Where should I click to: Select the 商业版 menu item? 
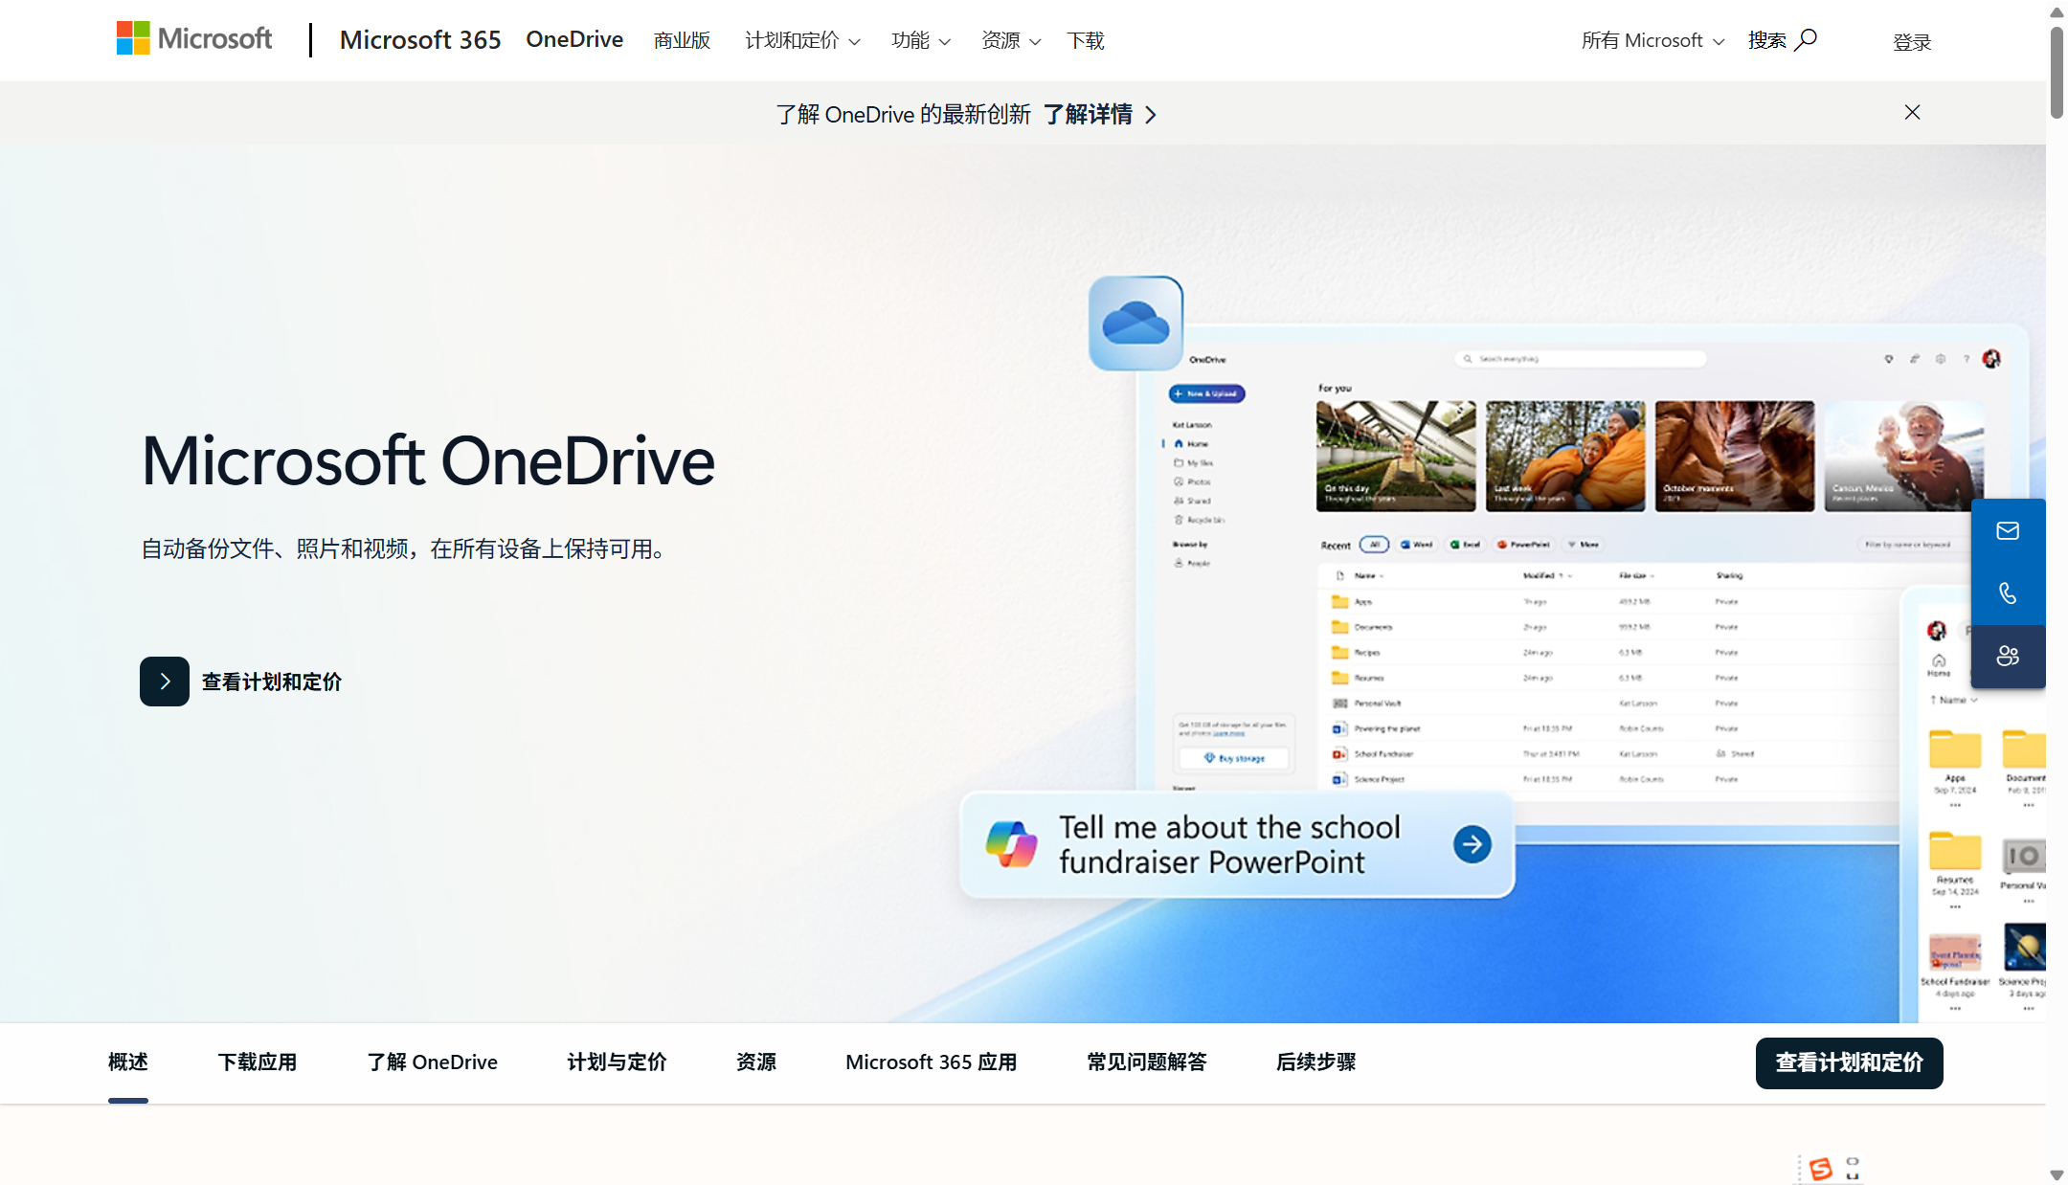coord(681,40)
